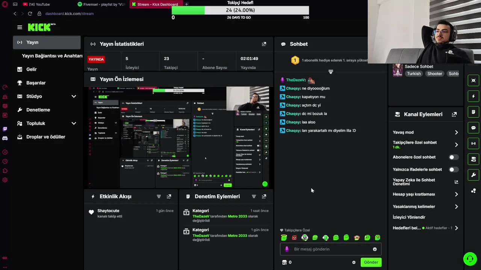Open Twitch in the Opera GX sidebar
The width and height of the screenshot is (481, 270).
pyautogui.click(x=5, y=129)
